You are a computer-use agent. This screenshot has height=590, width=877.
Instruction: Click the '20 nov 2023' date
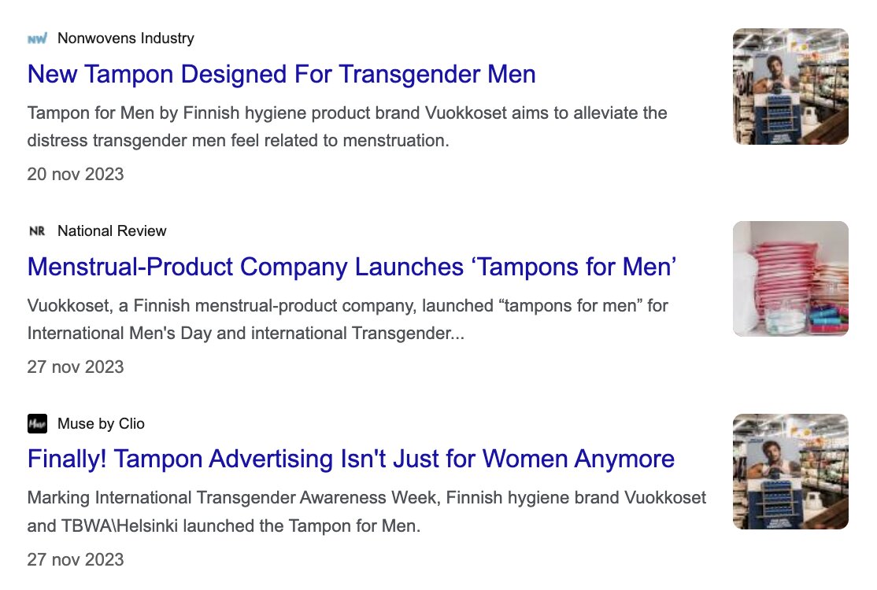tap(76, 175)
